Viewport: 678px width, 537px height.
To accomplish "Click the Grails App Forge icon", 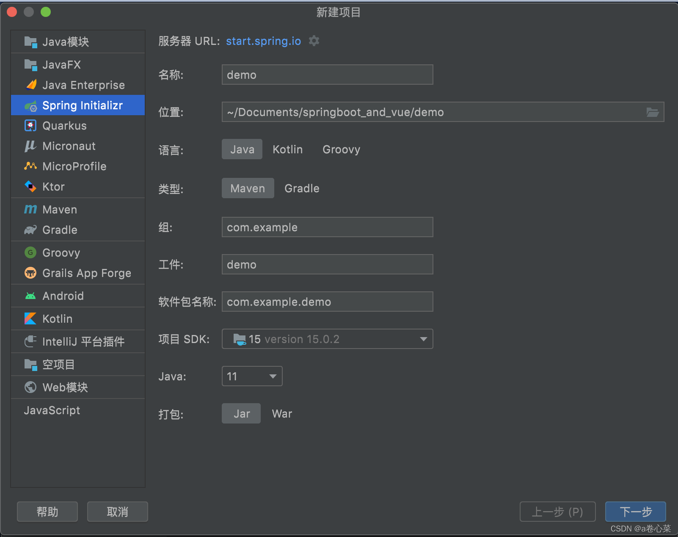I will [30, 273].
